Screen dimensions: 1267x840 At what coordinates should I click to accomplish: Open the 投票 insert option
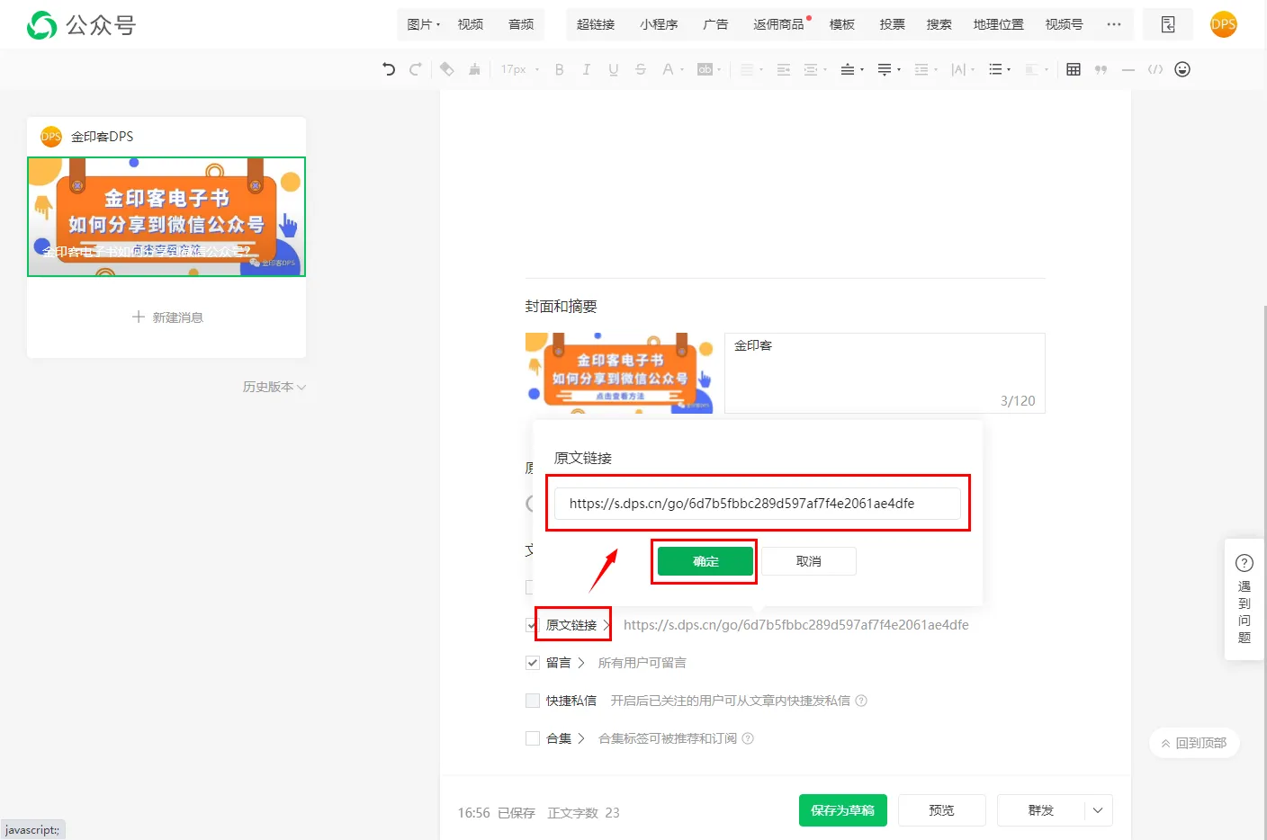(892, 24)
